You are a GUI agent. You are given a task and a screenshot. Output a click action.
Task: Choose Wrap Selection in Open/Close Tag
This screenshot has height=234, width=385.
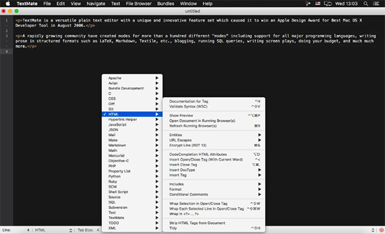[x=214, y=203]
